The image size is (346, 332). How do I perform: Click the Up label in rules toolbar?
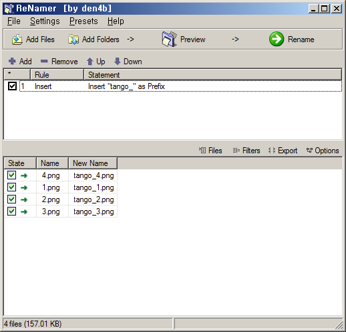[x=101, y=62]
